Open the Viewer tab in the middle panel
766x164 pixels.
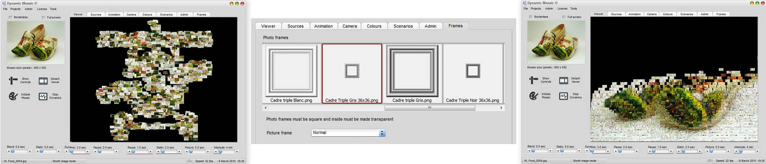pos(268,26)
